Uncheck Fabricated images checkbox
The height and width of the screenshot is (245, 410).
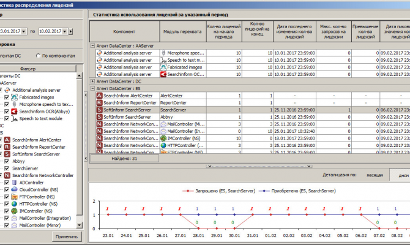(7, 97)
